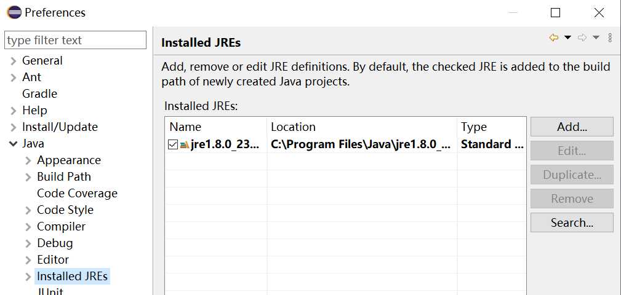Click the Eclipse logo in title bar
This screenshot has height=295, width=621.
14,12
